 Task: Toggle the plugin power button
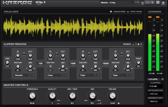coord(163,3)
